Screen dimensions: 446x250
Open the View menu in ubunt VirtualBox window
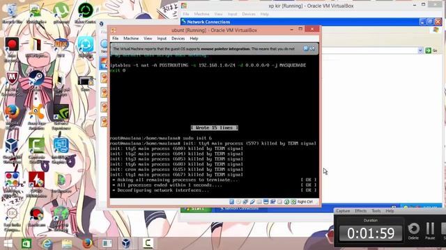click(148, 39)
